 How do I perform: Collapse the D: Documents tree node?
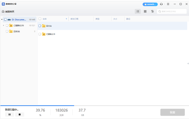click(2, 20)
